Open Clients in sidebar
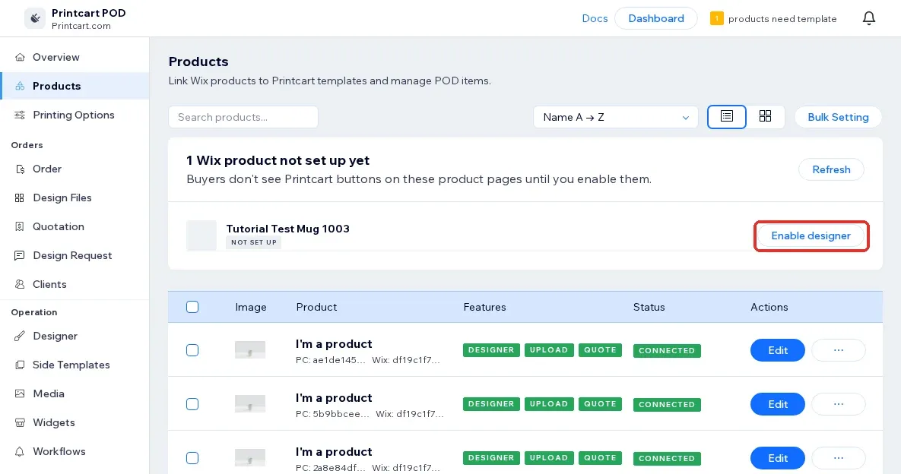 point(75,284)
